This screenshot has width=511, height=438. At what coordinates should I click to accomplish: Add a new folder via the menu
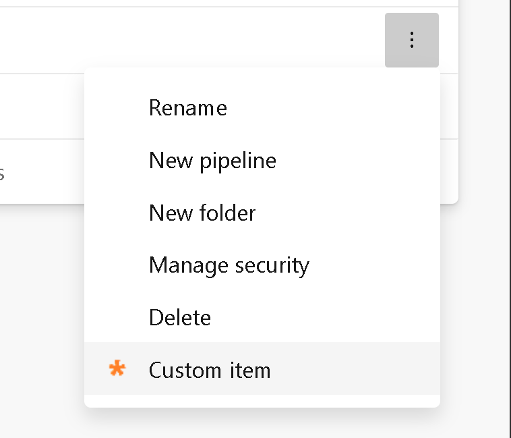click(202, 213)
